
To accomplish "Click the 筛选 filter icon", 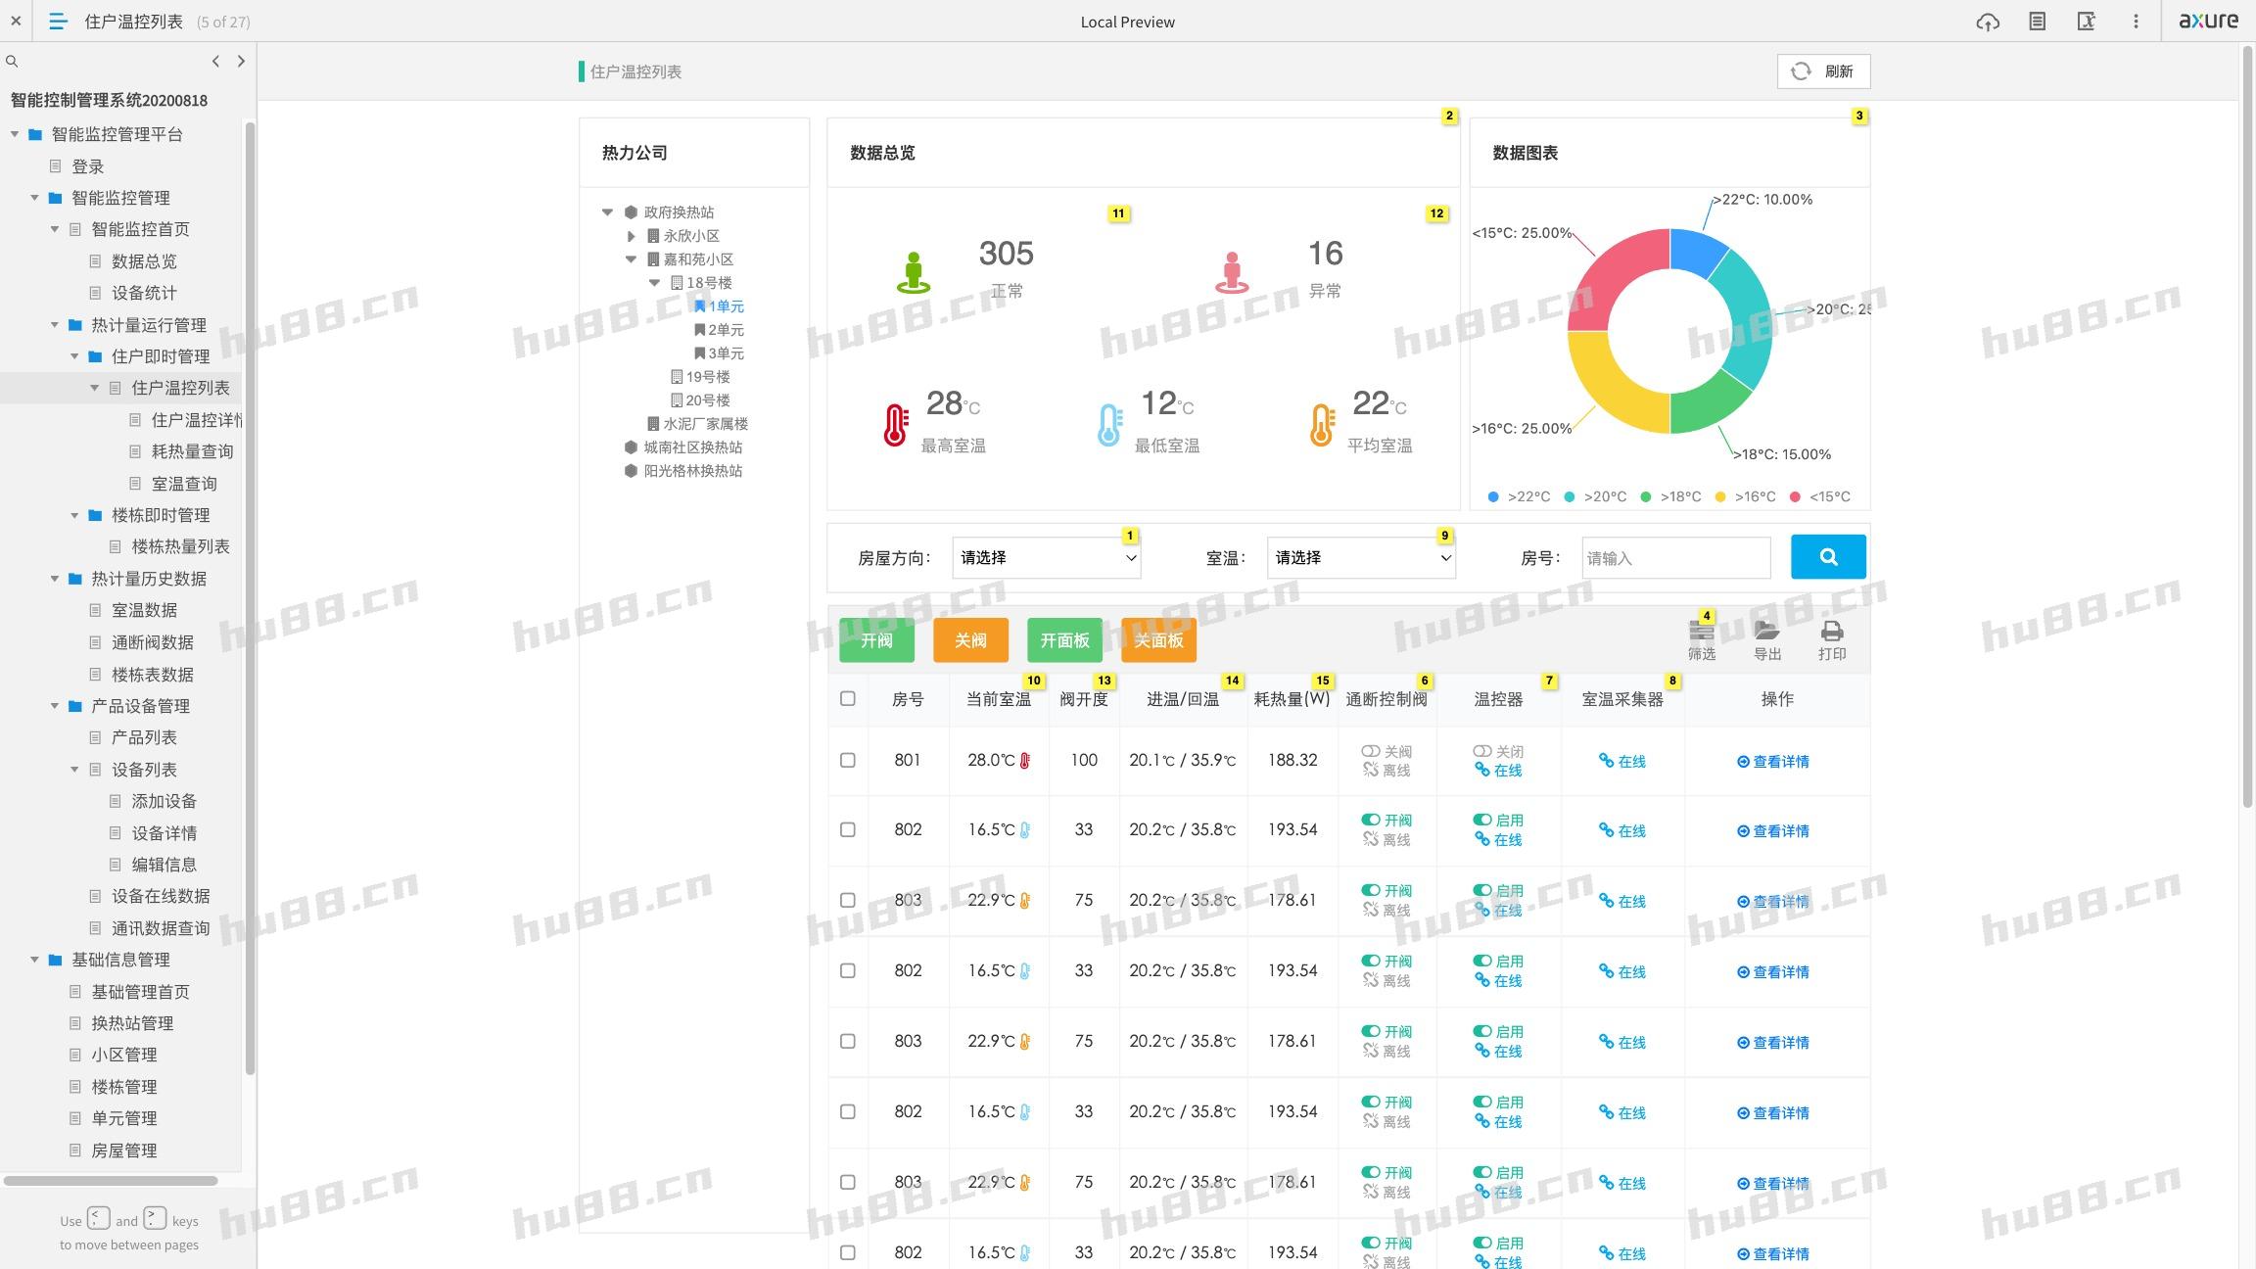I will [1701, 633].
